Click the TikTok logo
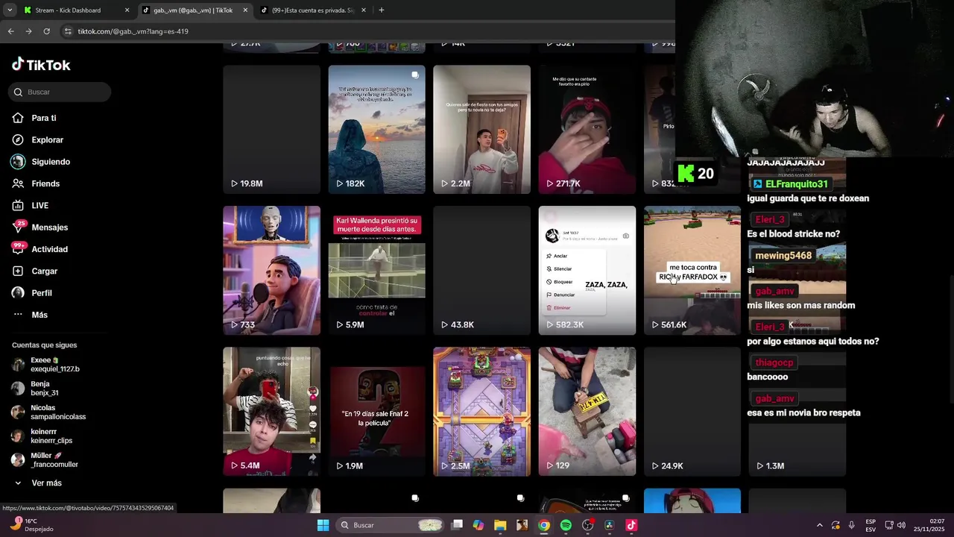This screenshot has width=954, height=537. click(x=41, y=65)
